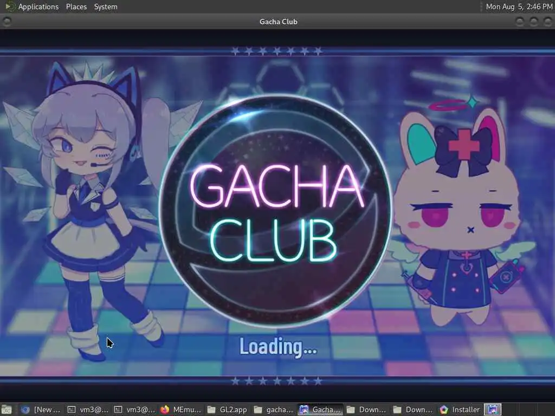
Task: Switch to the lowercase gacha... folder entry
Action: [274, 409]
